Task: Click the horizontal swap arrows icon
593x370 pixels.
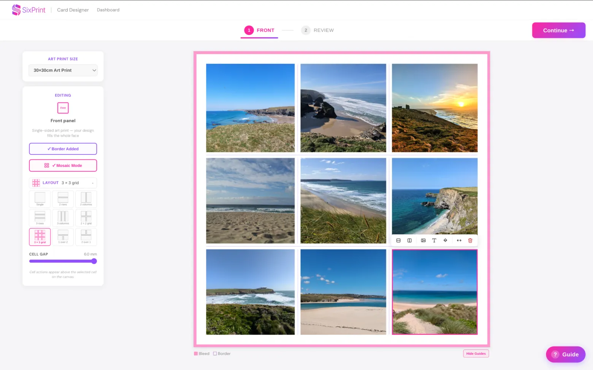Action: 459,241
